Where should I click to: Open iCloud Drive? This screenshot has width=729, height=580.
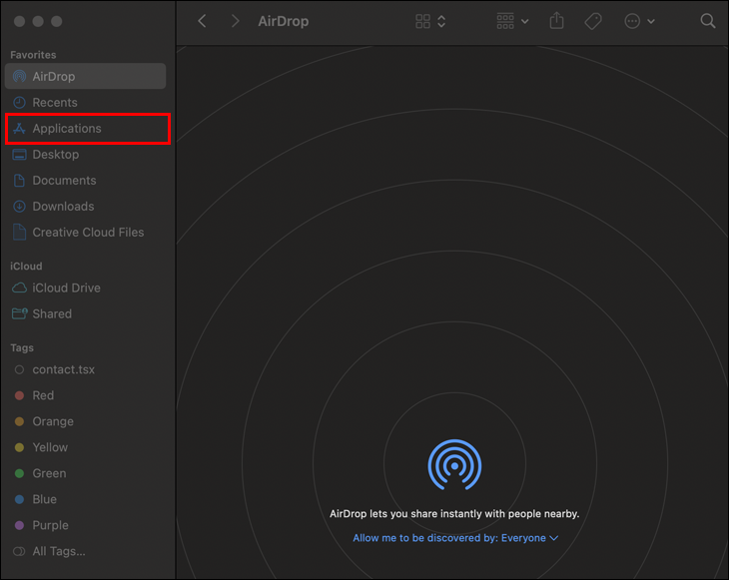(85, 289)
